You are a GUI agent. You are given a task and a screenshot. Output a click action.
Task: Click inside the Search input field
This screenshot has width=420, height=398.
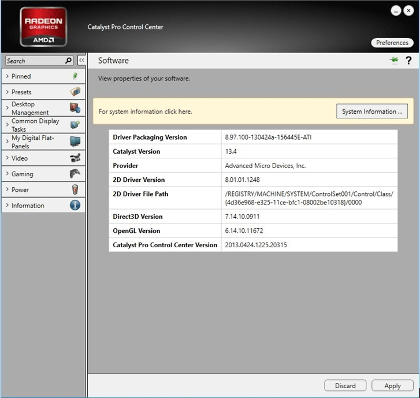34,61
